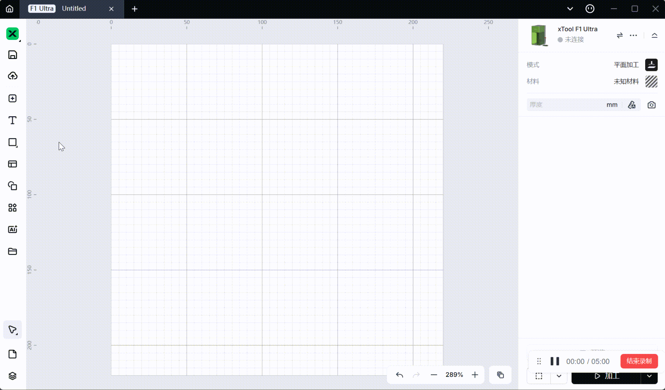Click the 结束录制 end recording button
The height and width of the screenshot is (390, 665).
[x=639, y=361]
